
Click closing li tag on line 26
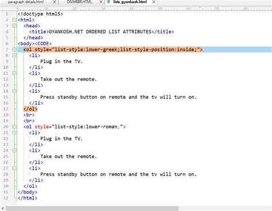pos(36,162)
